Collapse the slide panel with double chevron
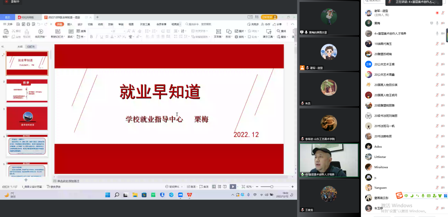This screenshot has width=448, height=217. 3,47
